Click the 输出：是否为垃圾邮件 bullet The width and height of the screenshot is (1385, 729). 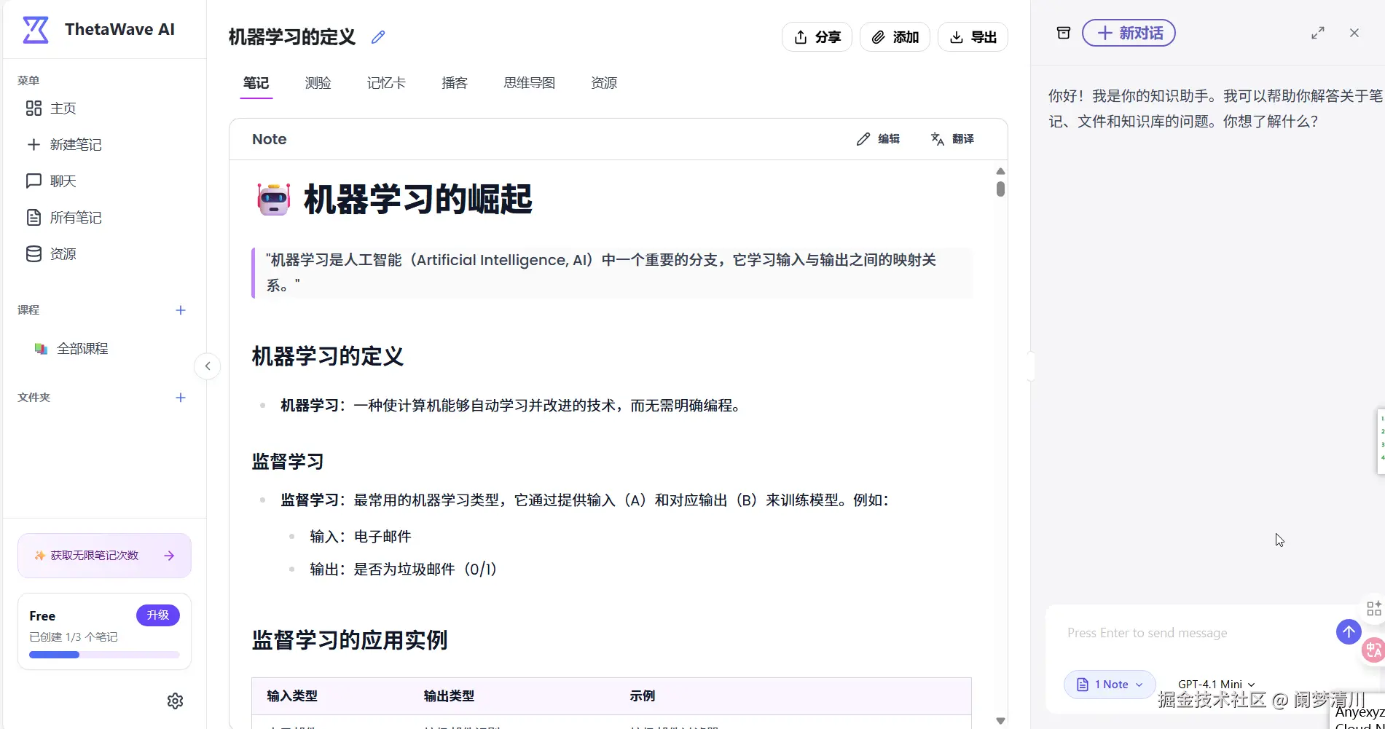[x=404, y=570]
